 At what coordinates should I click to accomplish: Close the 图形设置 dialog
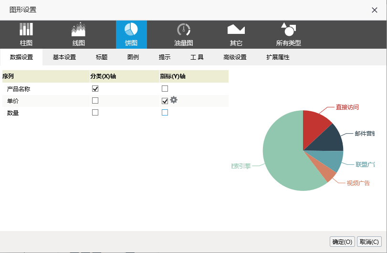(375, 10)
